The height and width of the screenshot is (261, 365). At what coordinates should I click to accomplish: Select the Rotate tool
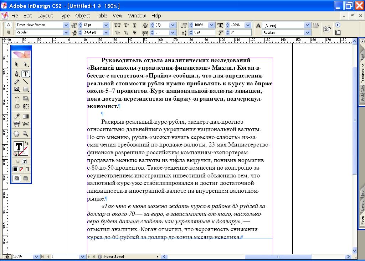16,99
